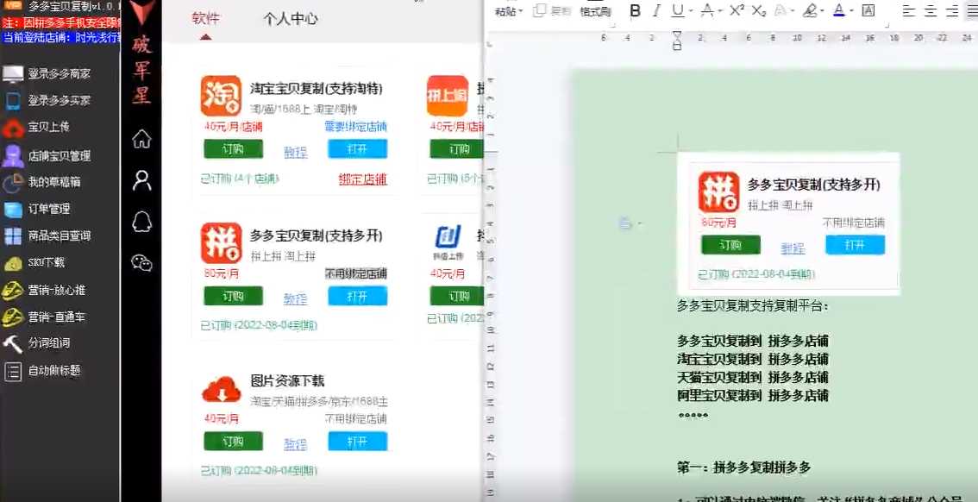Open 我的草稿箱 in the left sidebar
Image resolution: width=978 pixels, height=502 pixels.
[41, 182]
